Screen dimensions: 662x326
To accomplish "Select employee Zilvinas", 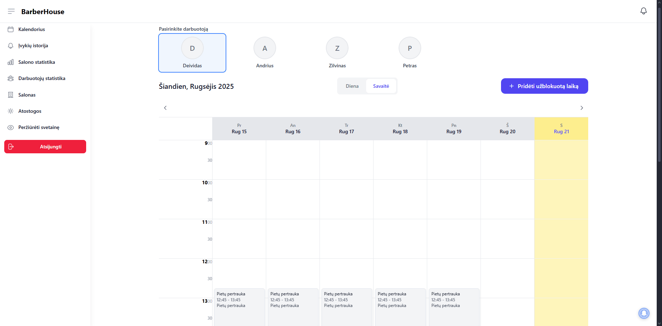I will (337, 53).
